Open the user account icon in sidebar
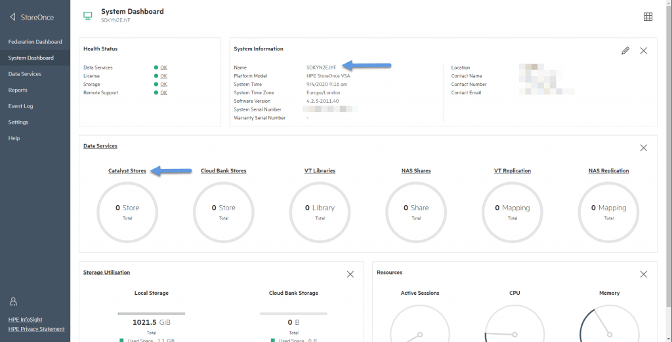672x342 pixels. 13,301
